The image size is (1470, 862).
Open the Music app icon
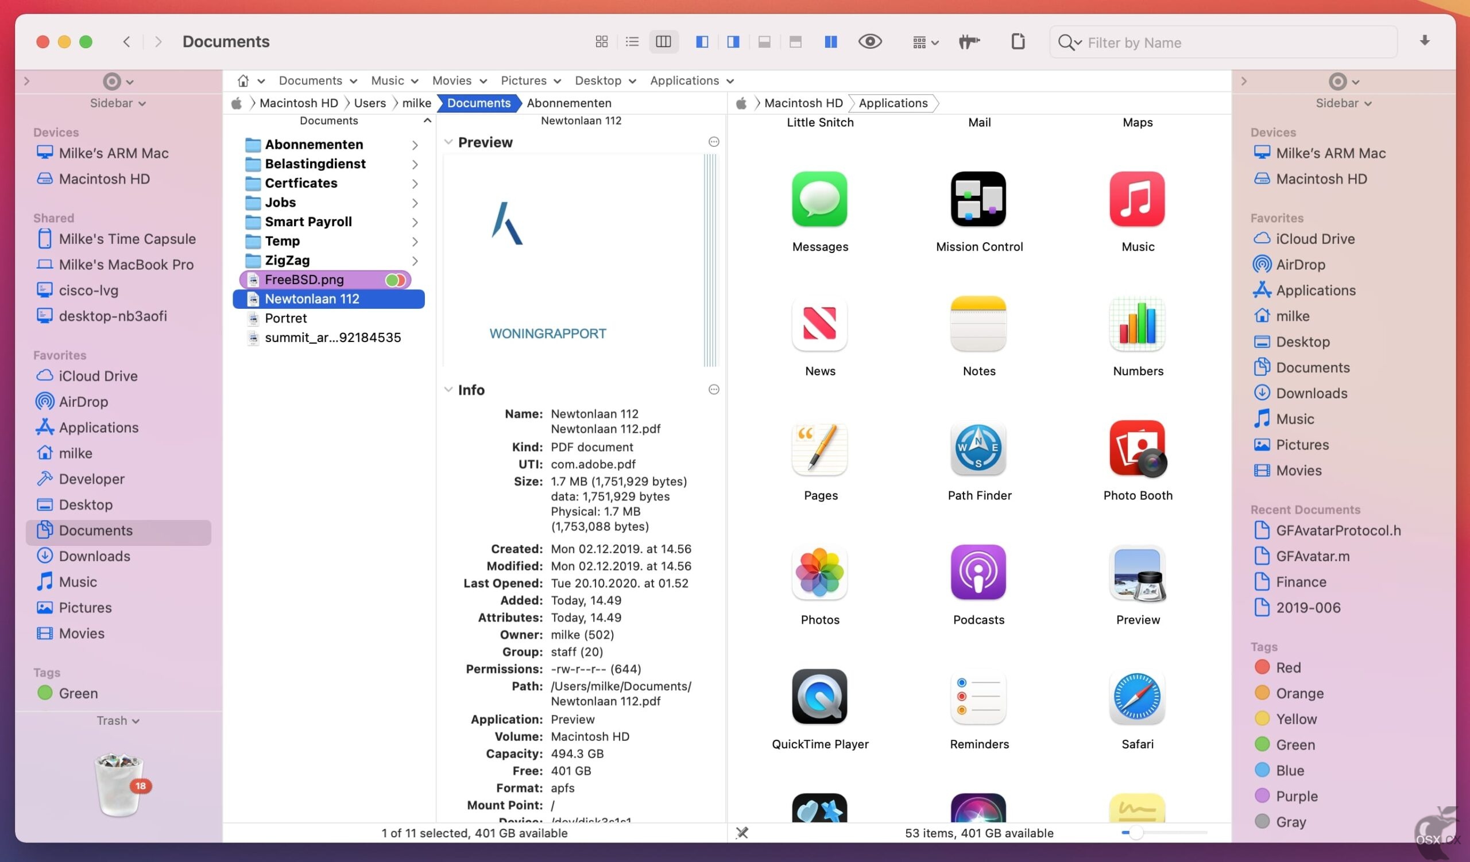pyautogui.click(x=1137, y=199)
